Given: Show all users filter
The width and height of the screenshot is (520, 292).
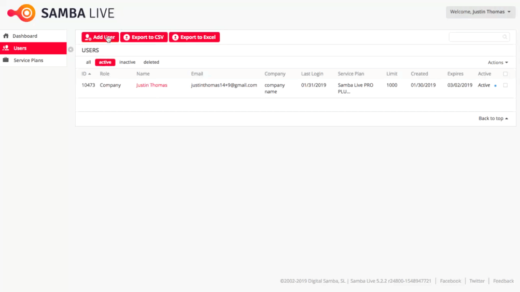Looking at the screenshot, I should point(88,62).
